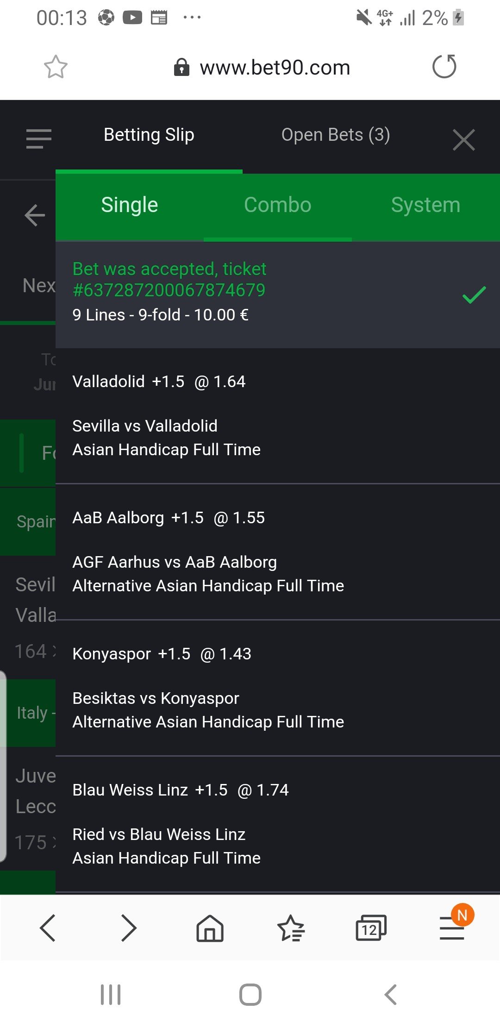
Task: Open the hamburger menu in betting header
Action: pyautogui.click(x=39, y=139)
